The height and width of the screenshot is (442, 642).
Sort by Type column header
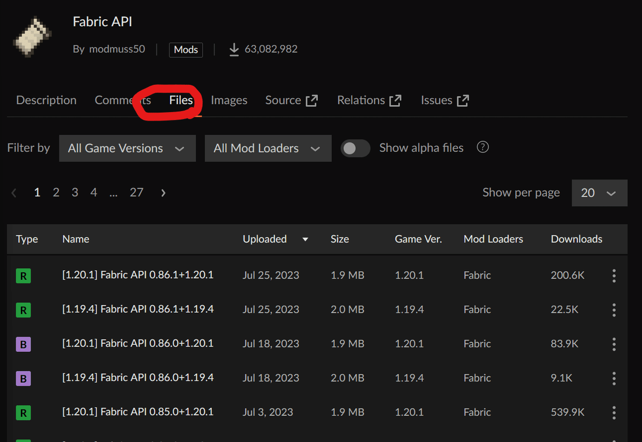(27, 239)
